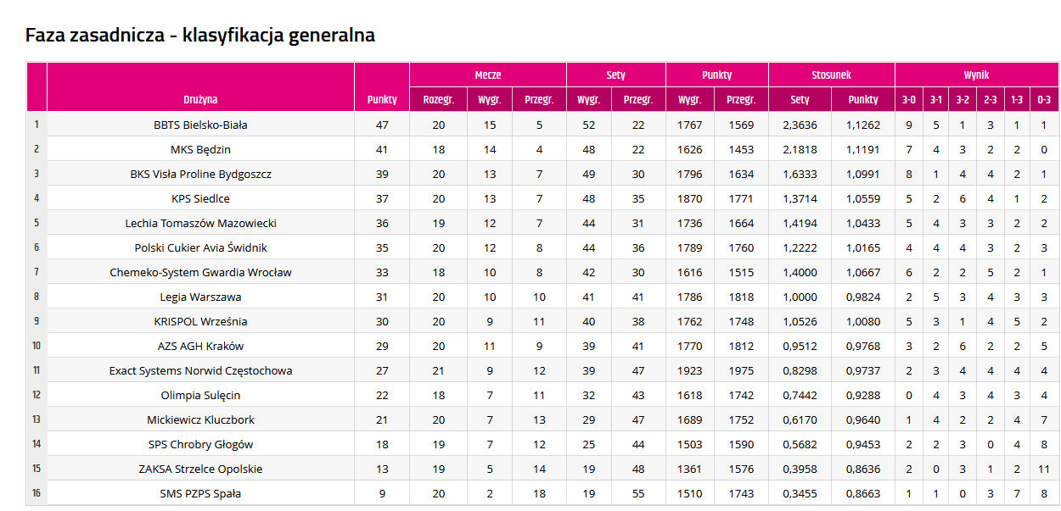Click the Drużyna column header

[200, 99]
